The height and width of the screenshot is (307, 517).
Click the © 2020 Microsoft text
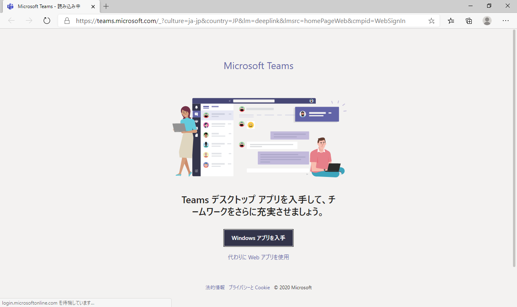[x=293, y=288]
